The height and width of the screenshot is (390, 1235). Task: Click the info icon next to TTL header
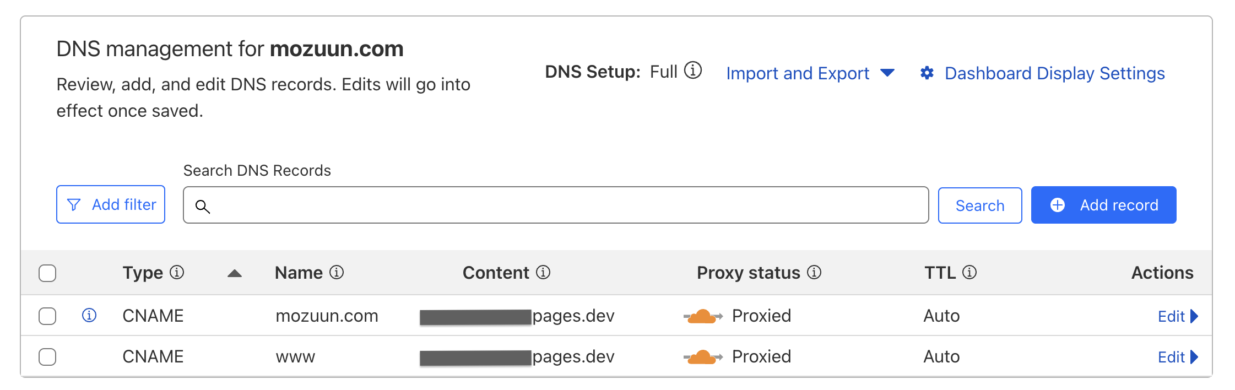(x=969, y=272)
